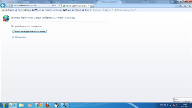Open the Яндекс favorites bar link
This screenshot has width=192, height=108.
pos(10,10)
